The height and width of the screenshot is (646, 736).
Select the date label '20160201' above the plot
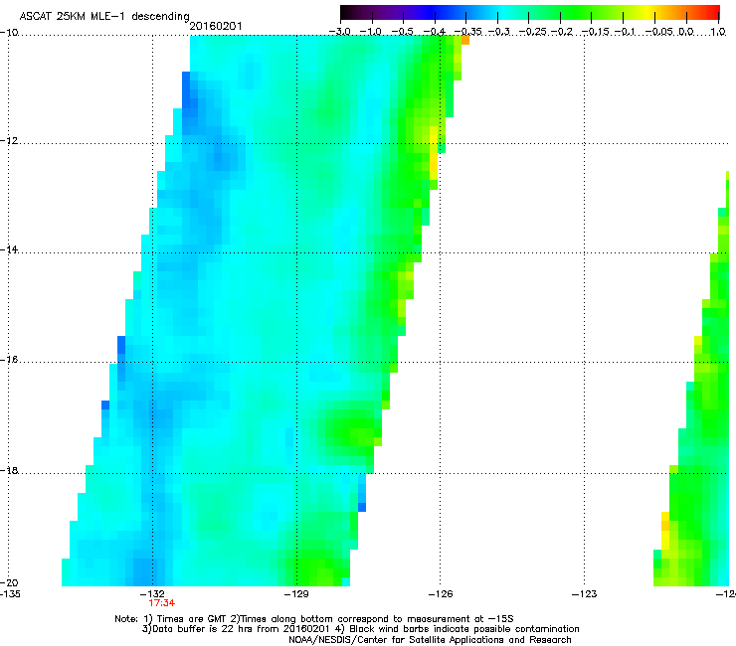(x=216, y=26)
